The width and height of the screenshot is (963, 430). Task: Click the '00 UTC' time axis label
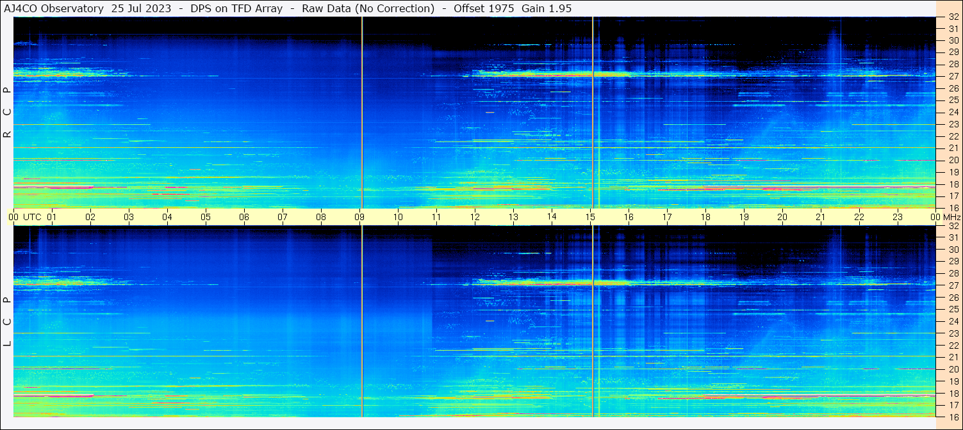pos(24,217)
